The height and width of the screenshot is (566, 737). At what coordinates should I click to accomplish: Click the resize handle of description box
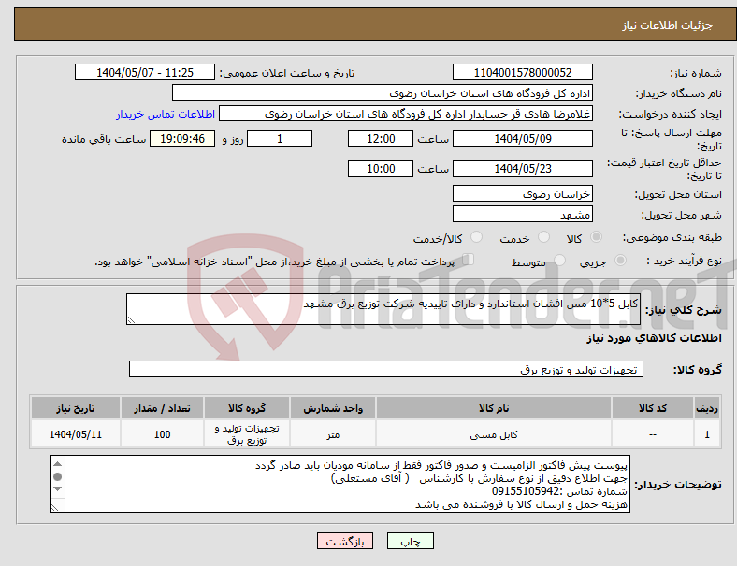tap(131, 320)
